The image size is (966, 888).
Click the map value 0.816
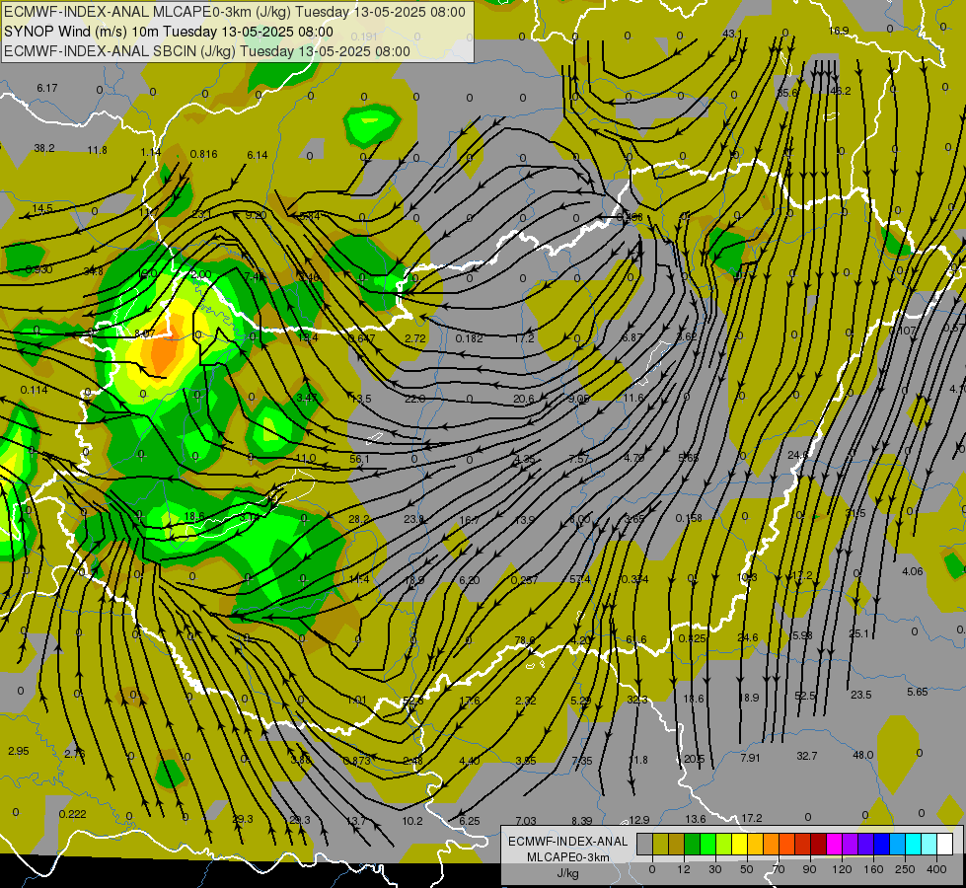point(203,154)
